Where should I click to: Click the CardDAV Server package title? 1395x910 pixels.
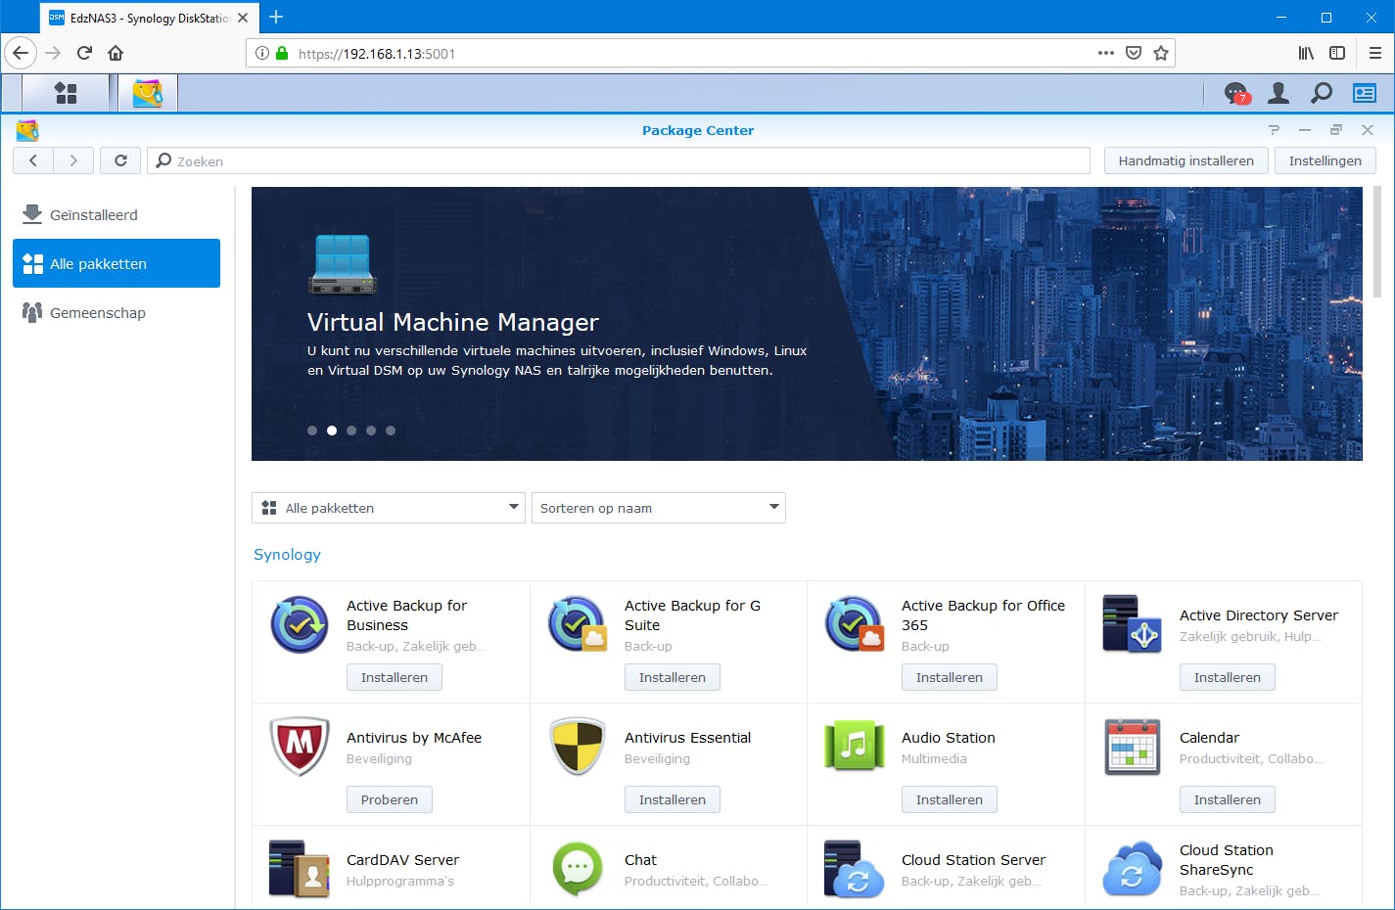click(x=402, y=860)
